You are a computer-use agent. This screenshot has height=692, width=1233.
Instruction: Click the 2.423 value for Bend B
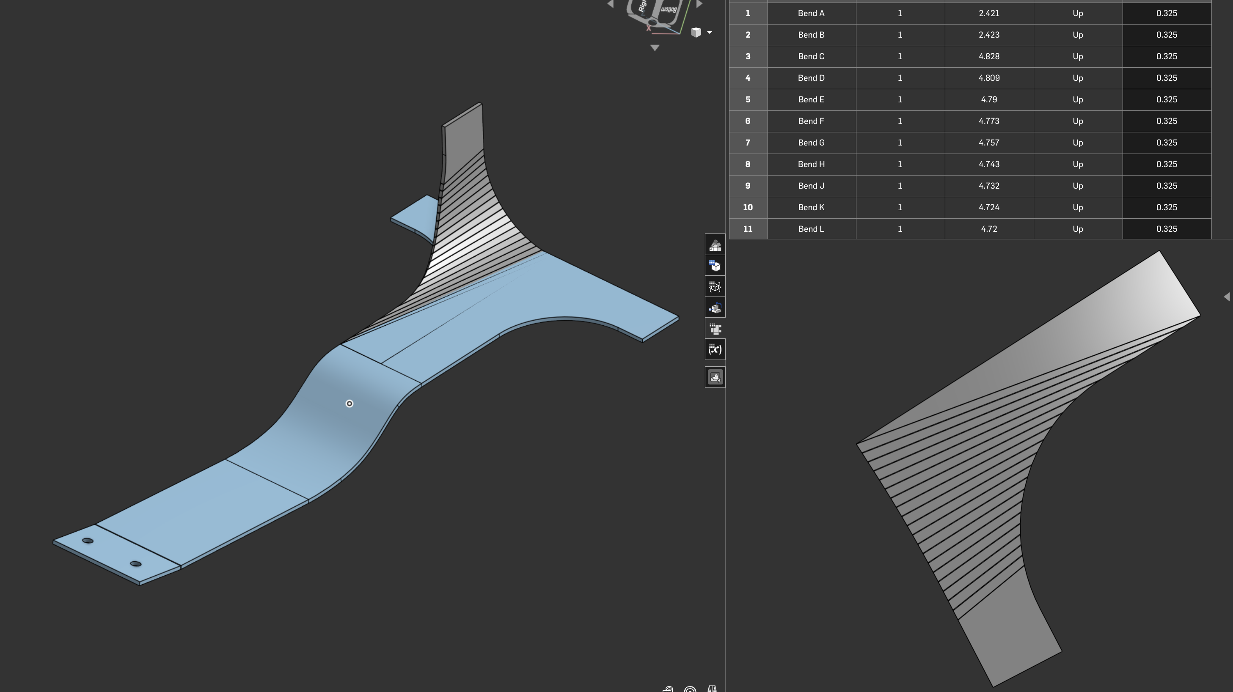coord(989,35)
